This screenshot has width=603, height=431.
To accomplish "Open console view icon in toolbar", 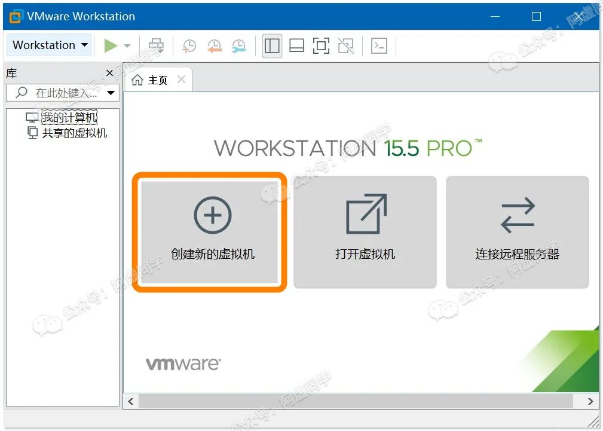I will (379, 45).
